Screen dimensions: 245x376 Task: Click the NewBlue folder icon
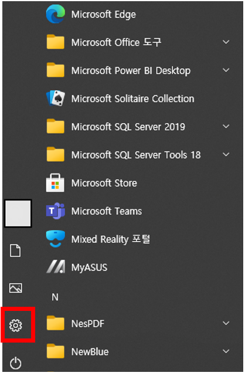point(56,351)
